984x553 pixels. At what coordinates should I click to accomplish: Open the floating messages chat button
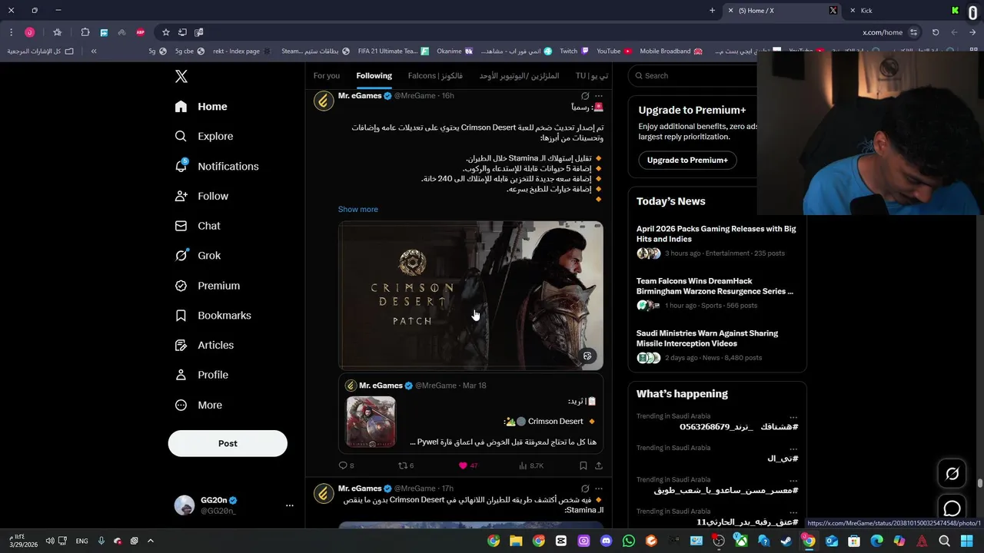click(952, 508)
